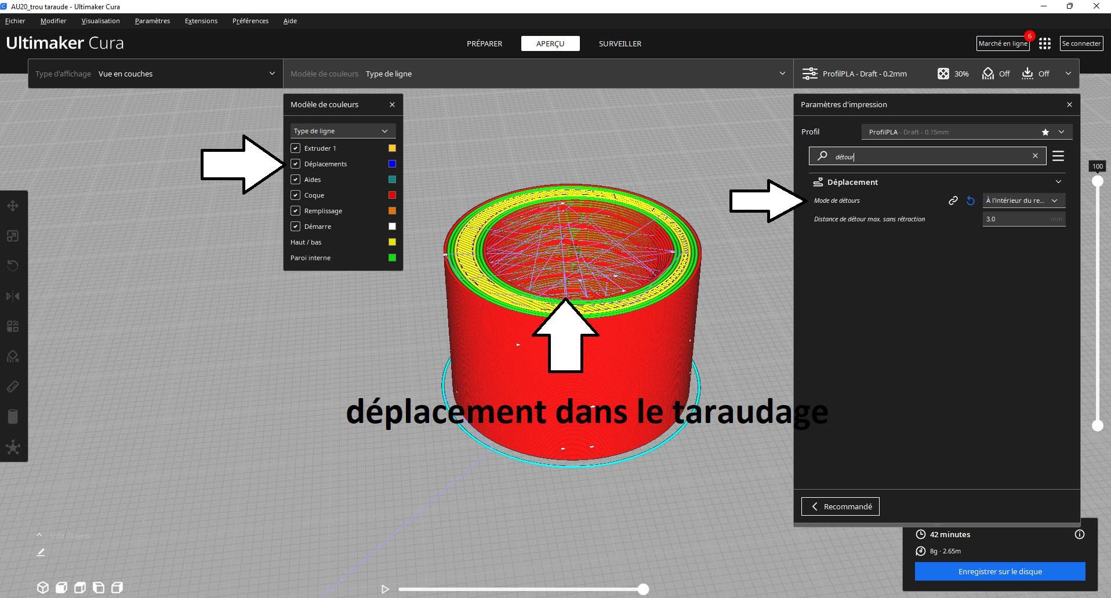Viewport: 1111px width, 598px height.
Task: Toggle the Remplissage checkbox
Action: coord(296,211)
